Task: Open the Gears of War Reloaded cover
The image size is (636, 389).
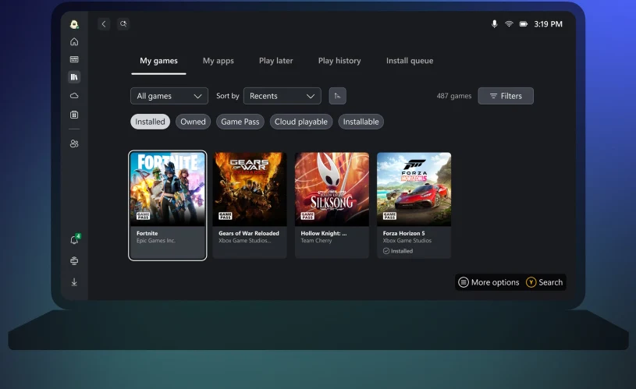Action: pos(250,189)
